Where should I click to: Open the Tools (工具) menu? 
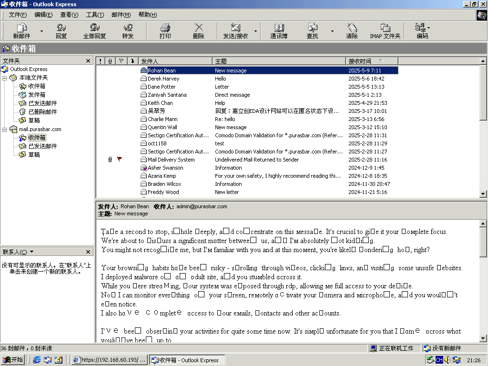point(95,15)
